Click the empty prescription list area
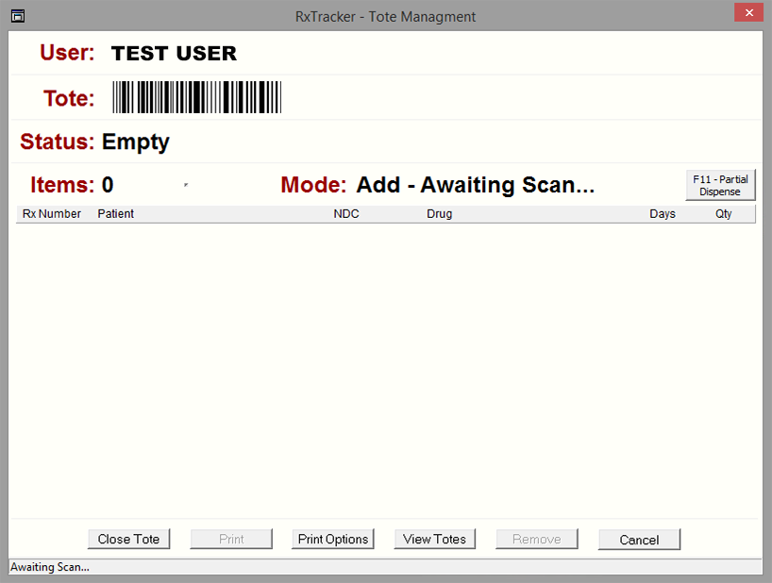The image size is (772, 583). [385, 368]
